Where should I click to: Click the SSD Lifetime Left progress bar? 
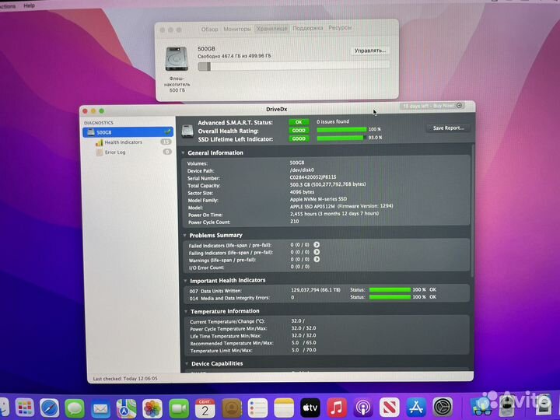(x=341, y=138)
